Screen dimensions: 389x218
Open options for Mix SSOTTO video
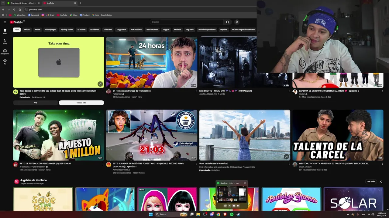coord(289,91)
